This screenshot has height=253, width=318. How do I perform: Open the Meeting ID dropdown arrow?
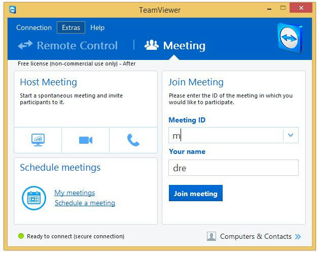[291, 135]
